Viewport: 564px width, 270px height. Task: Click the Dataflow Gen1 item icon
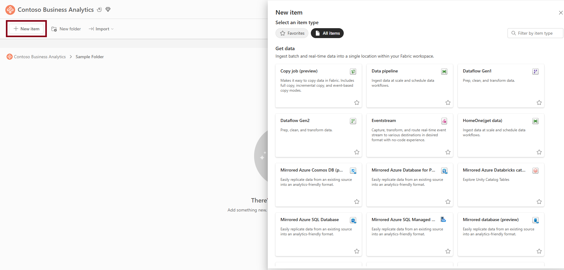tap(535, 72)
